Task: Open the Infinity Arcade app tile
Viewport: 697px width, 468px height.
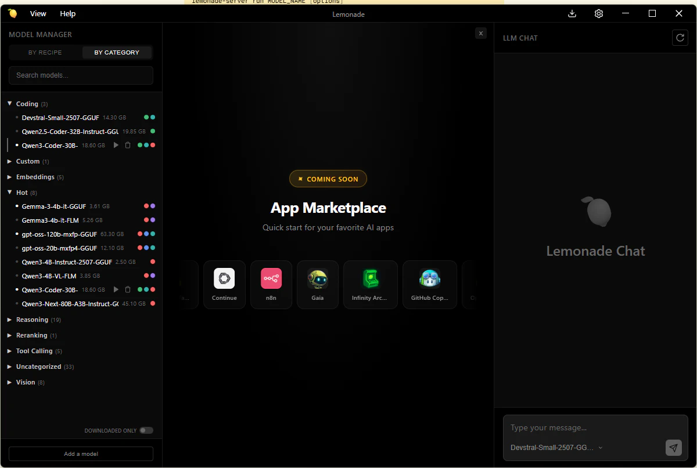Action: [371, 285]
